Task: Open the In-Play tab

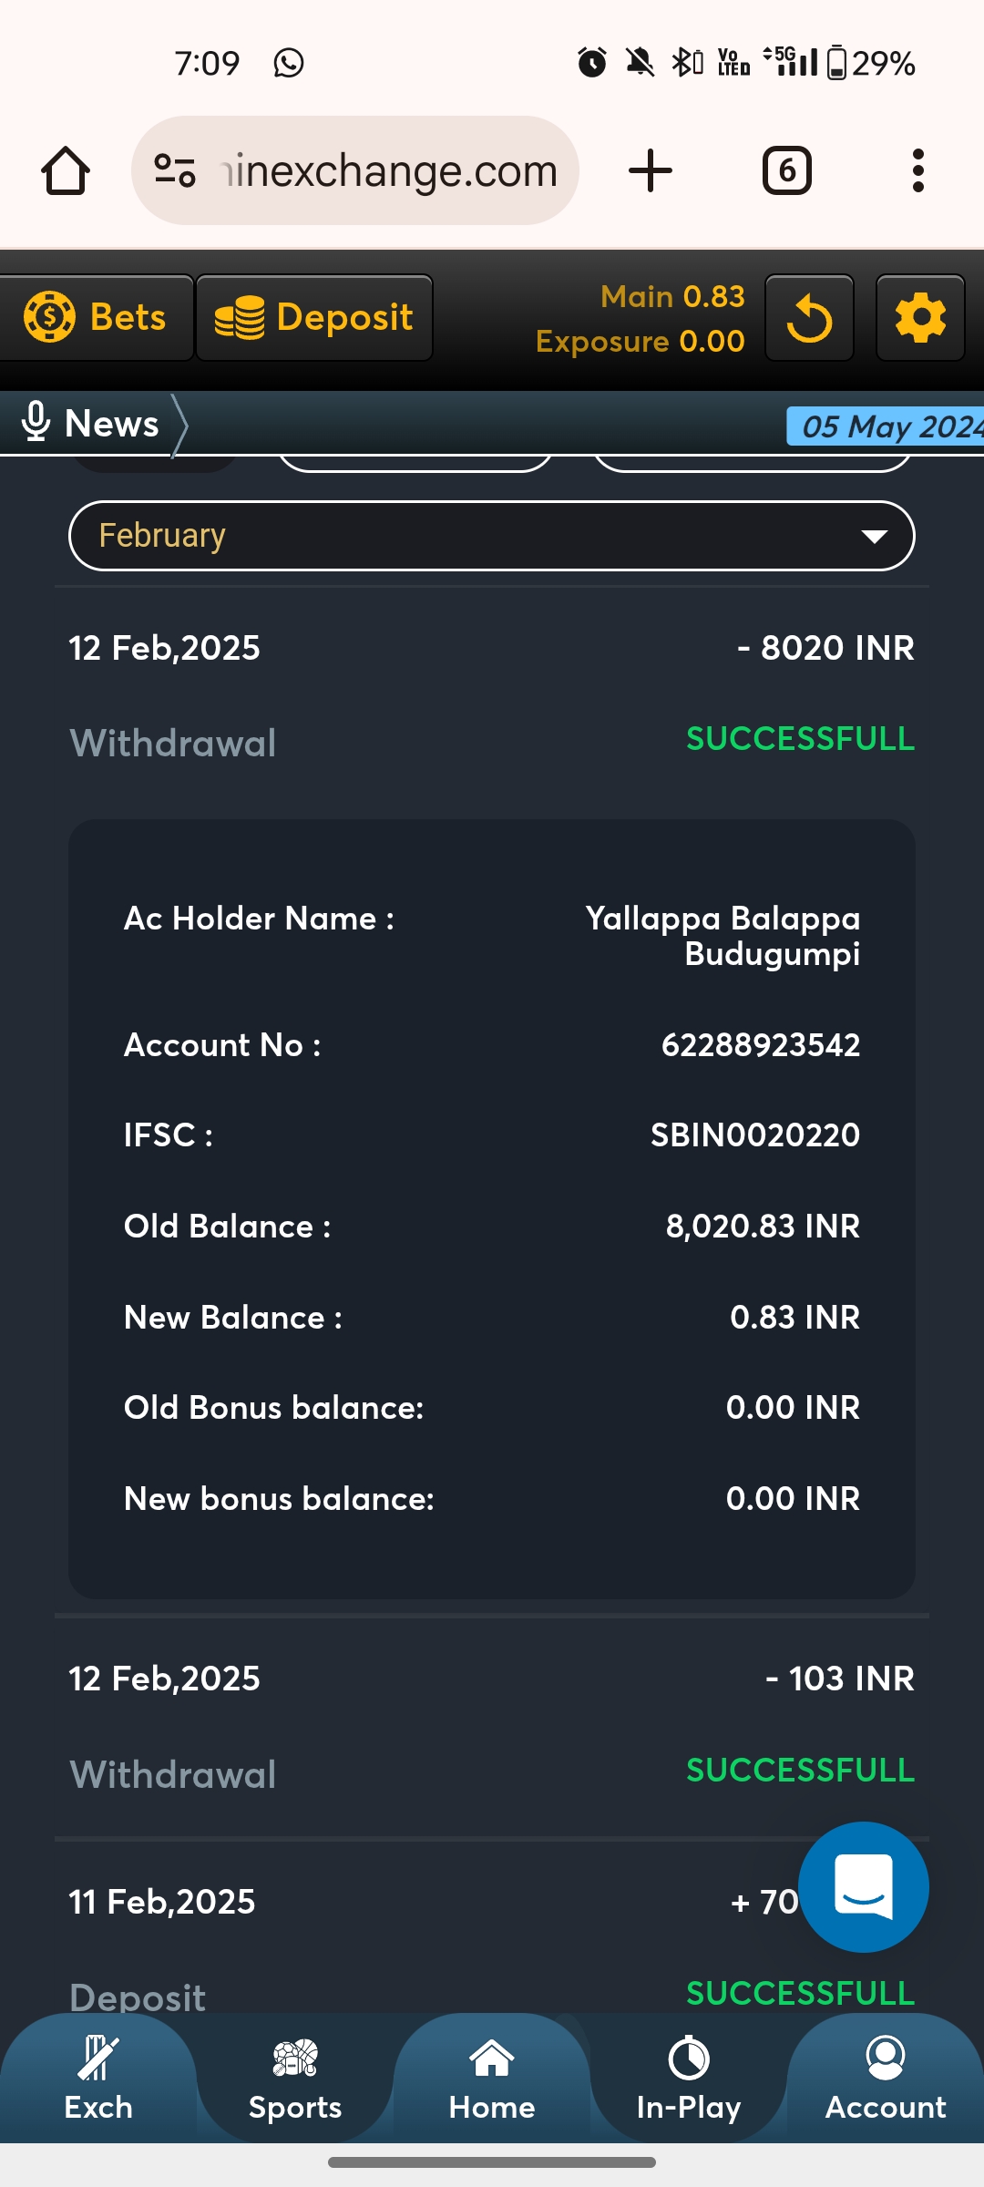Action: [689, 2079]
